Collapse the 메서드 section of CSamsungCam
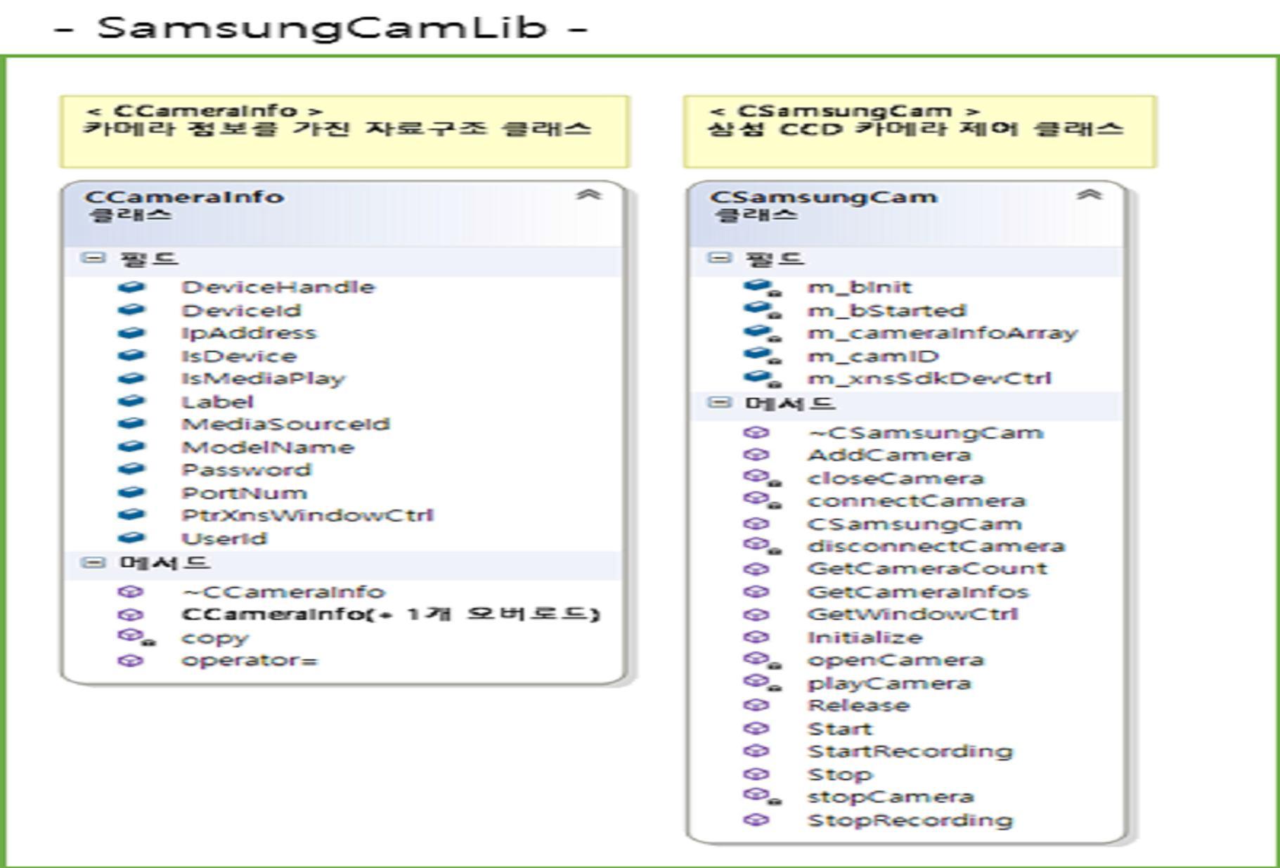This screenshot has height=868, width=1280. coord(718,403)
